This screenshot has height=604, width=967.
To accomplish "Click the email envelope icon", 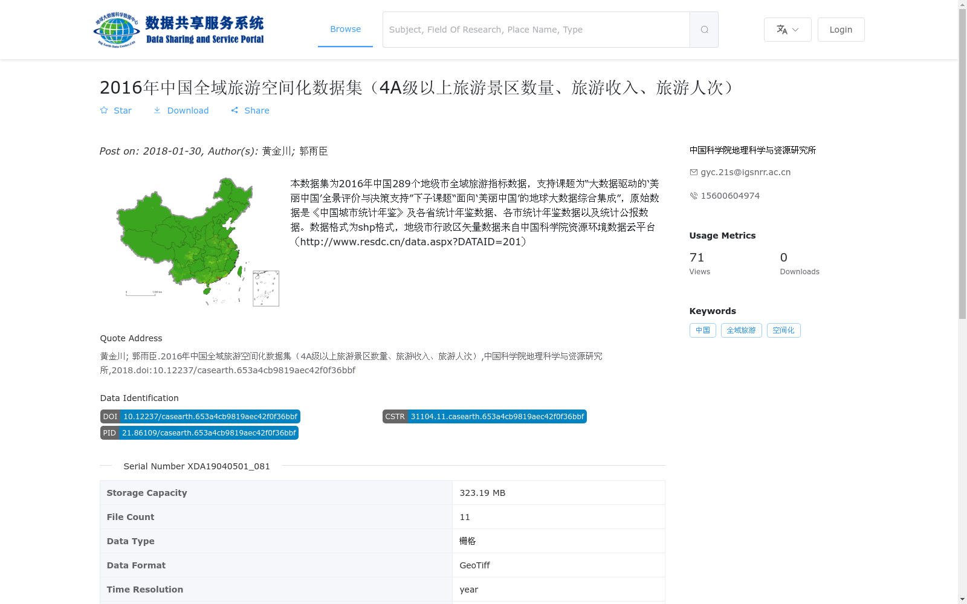I will [x=694, y=172].
